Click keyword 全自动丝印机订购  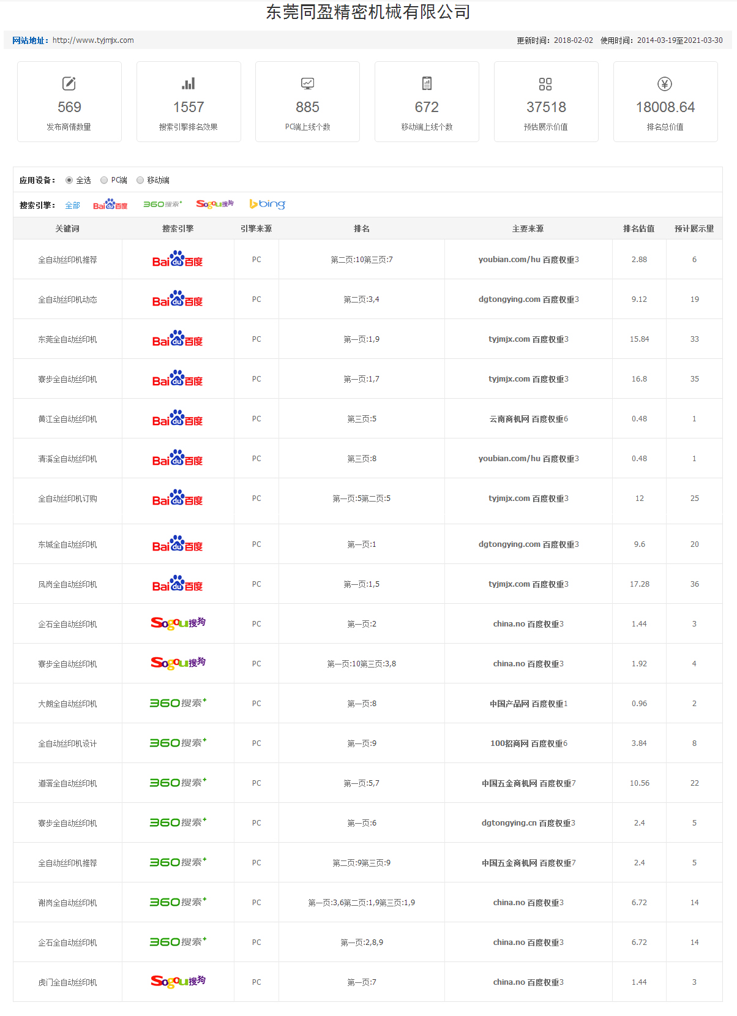click(67, 499)
